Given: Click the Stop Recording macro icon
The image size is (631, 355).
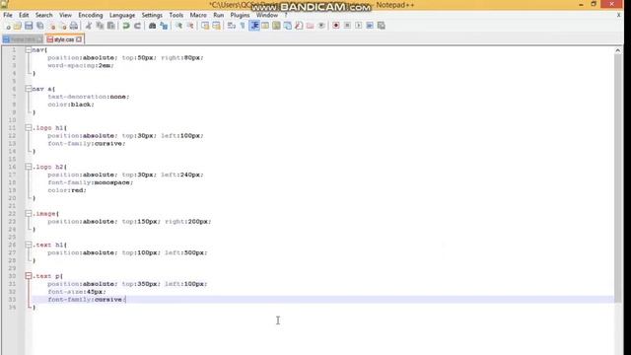Looking at the screenshot, I should [347, 26].
